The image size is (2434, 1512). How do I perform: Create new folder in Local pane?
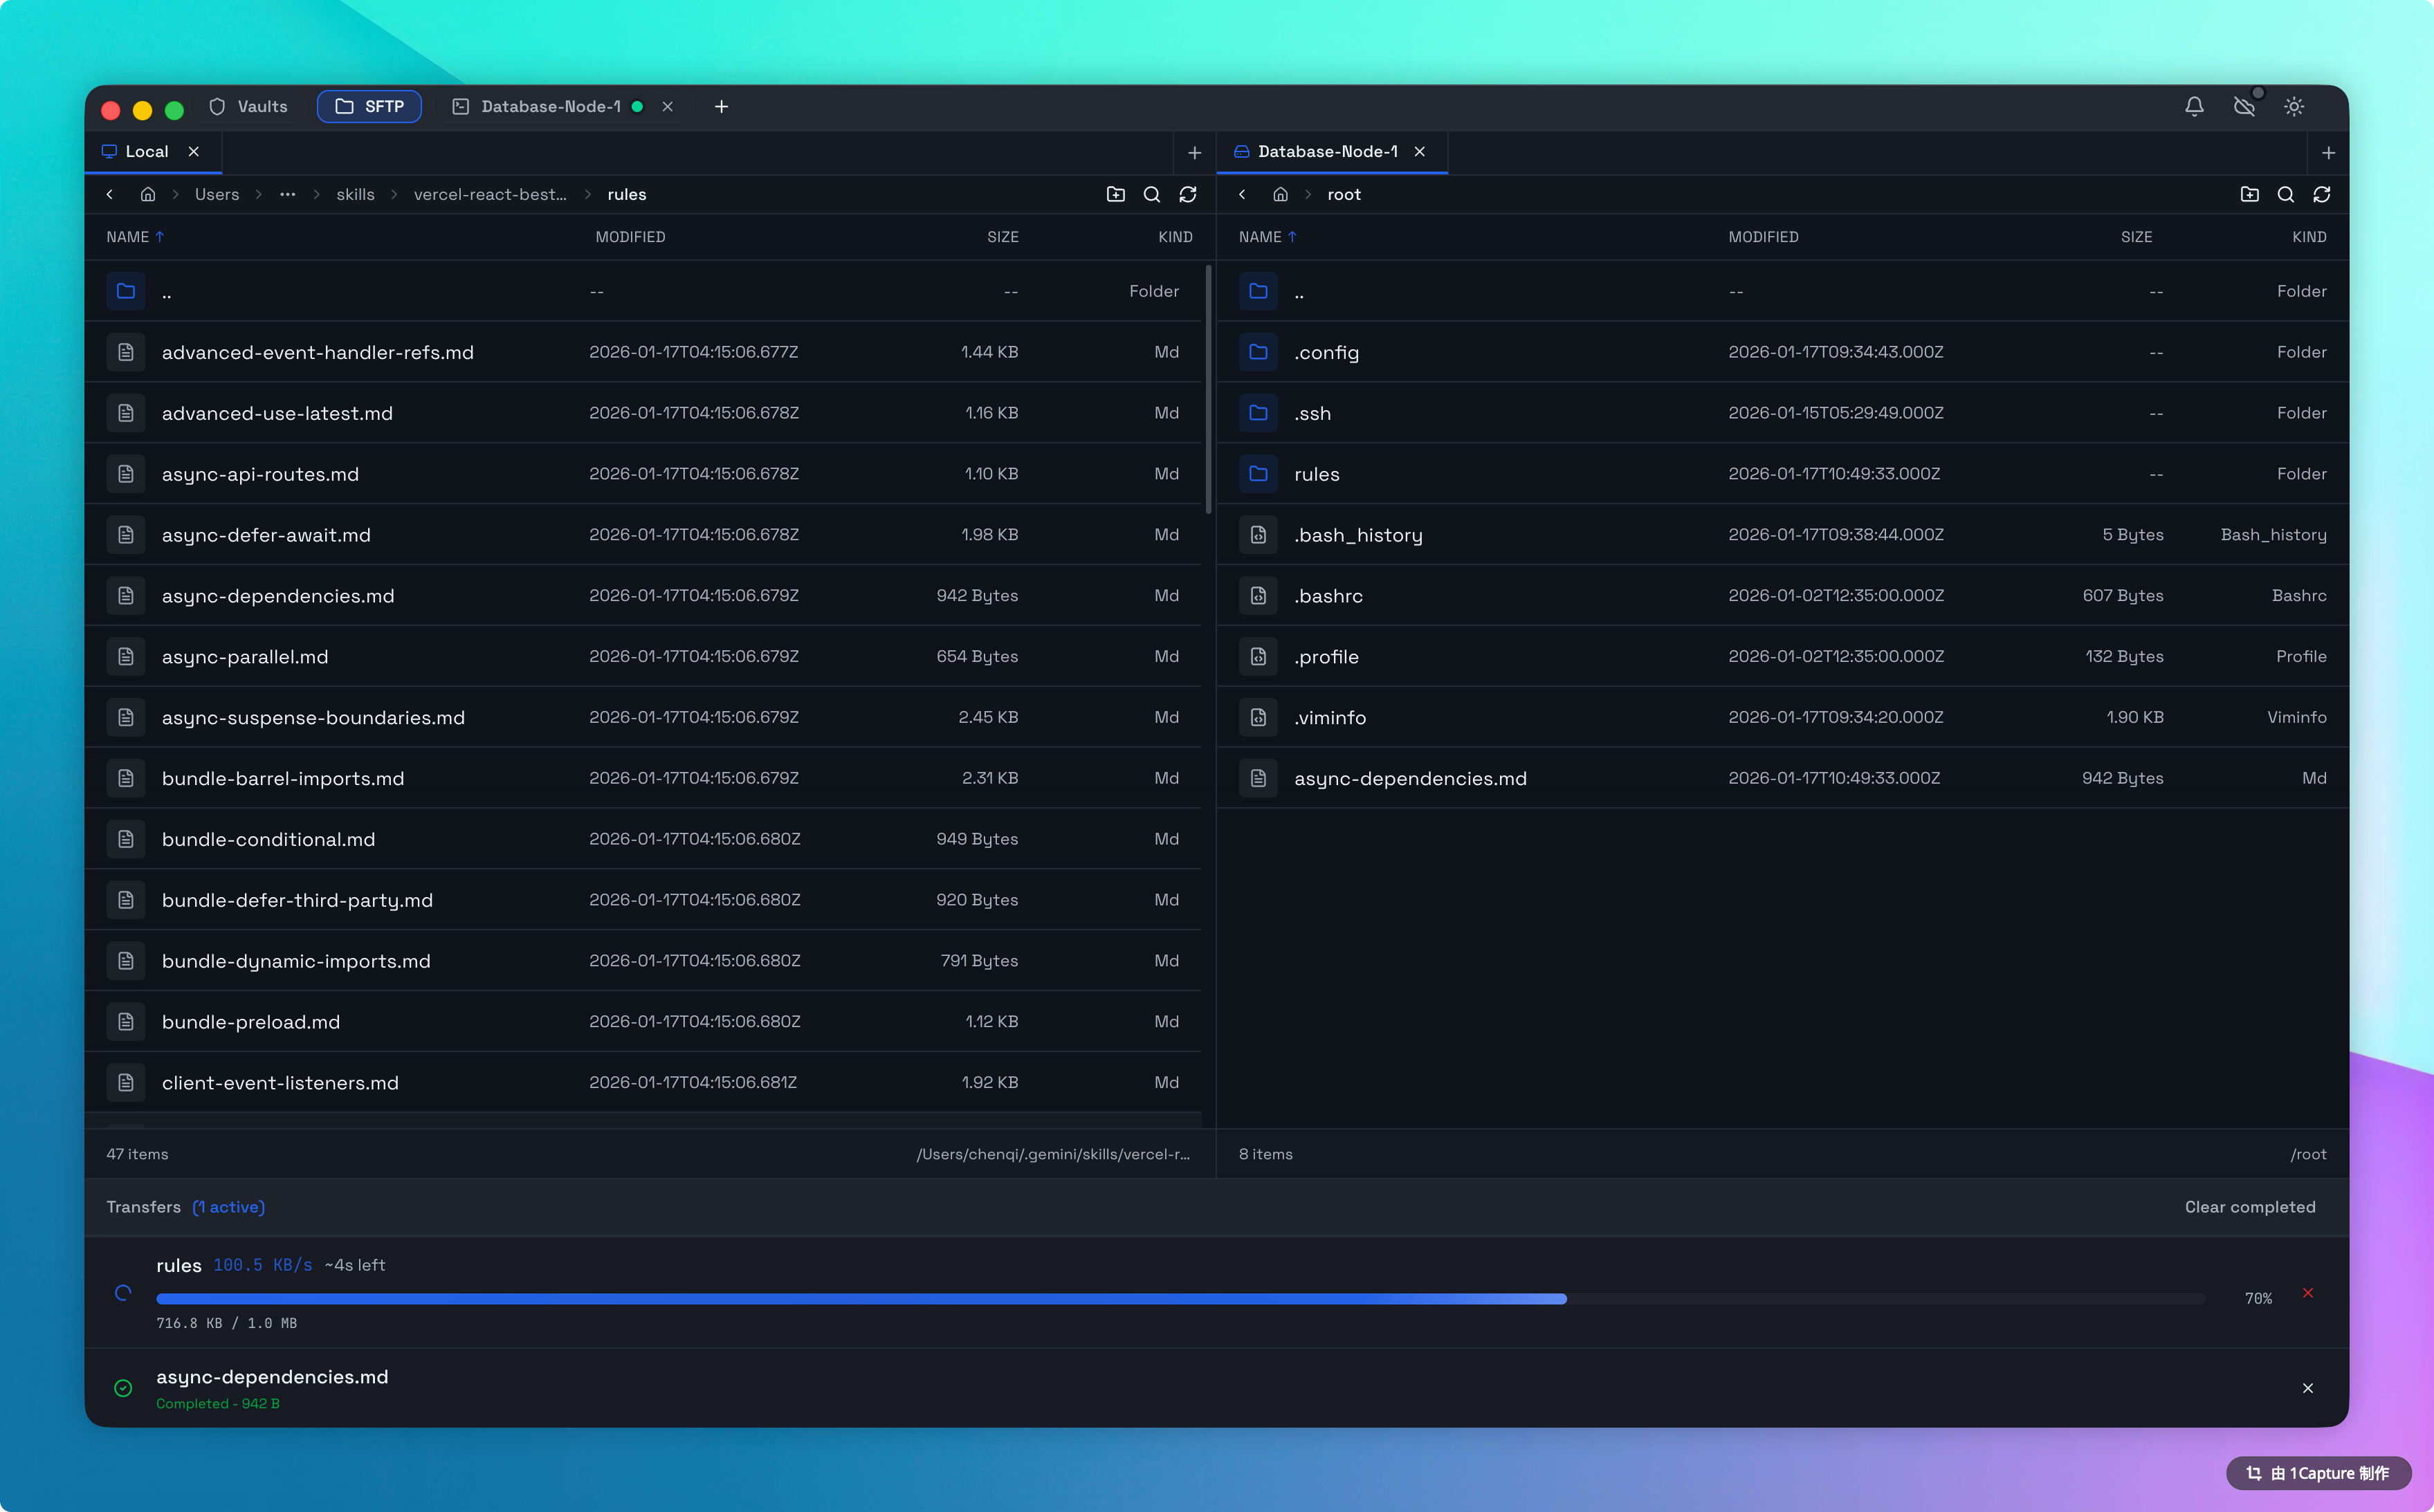click(x=1116, y=194)
